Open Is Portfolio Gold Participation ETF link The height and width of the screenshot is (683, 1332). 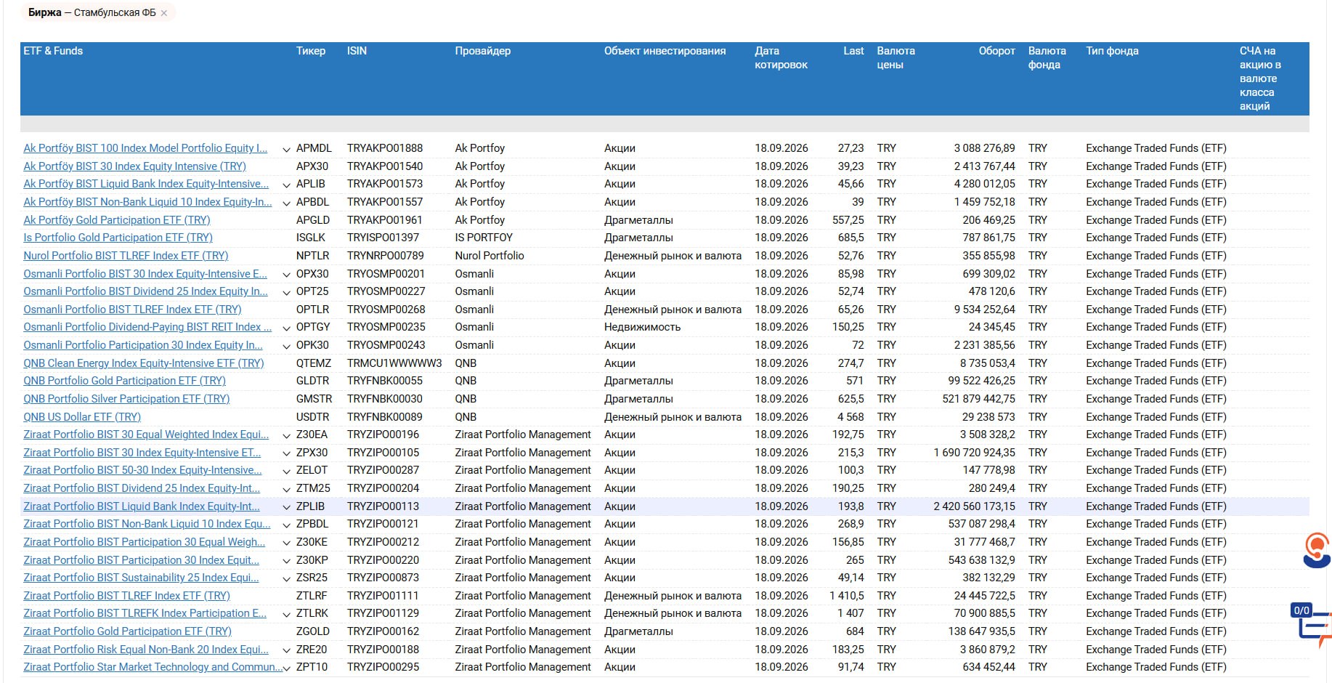point(118,238)
